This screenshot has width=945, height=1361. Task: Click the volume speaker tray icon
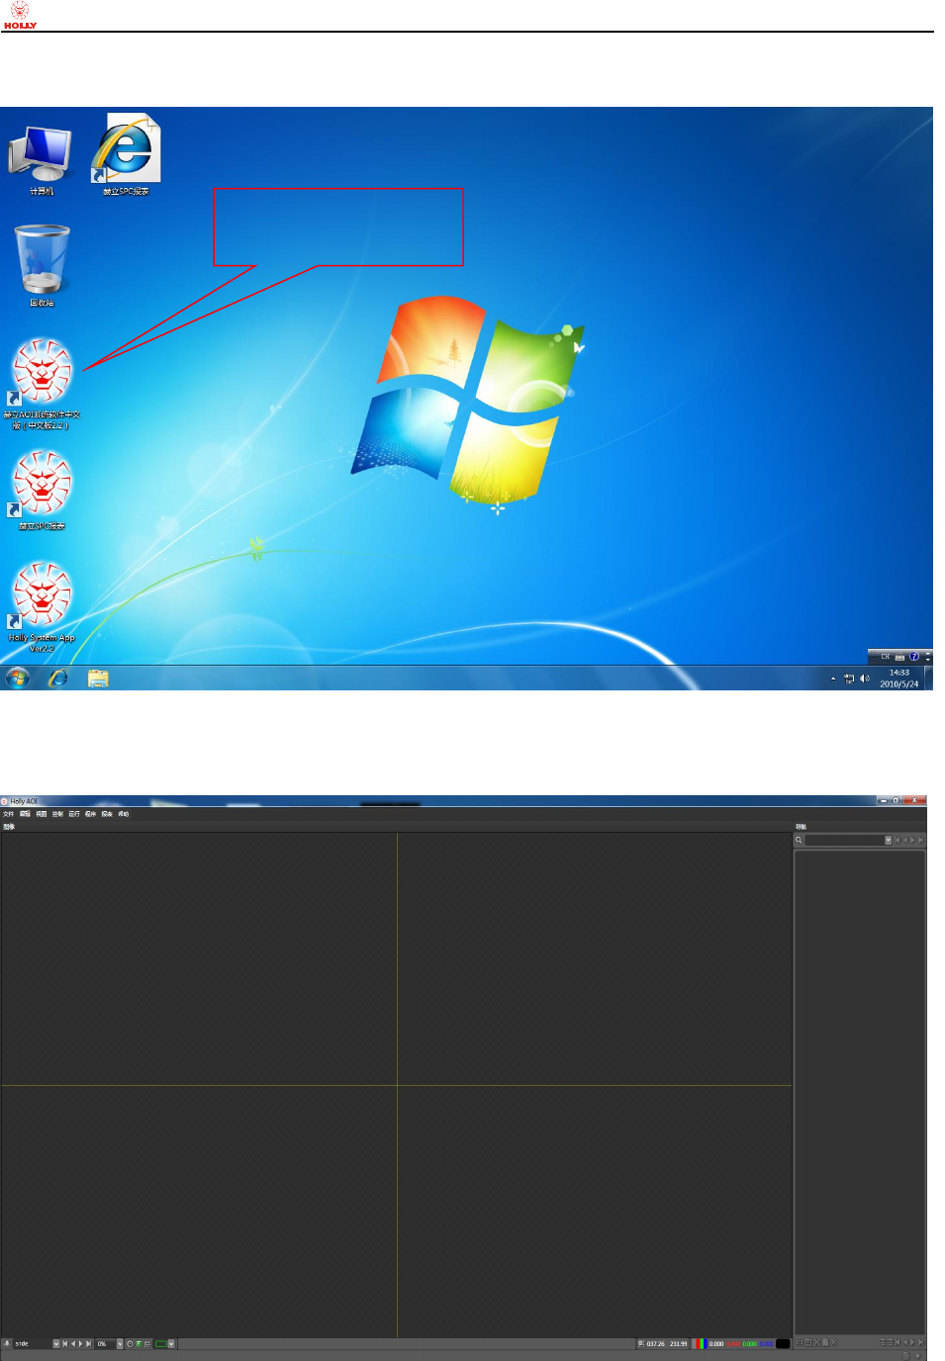[x=865, y=679]
